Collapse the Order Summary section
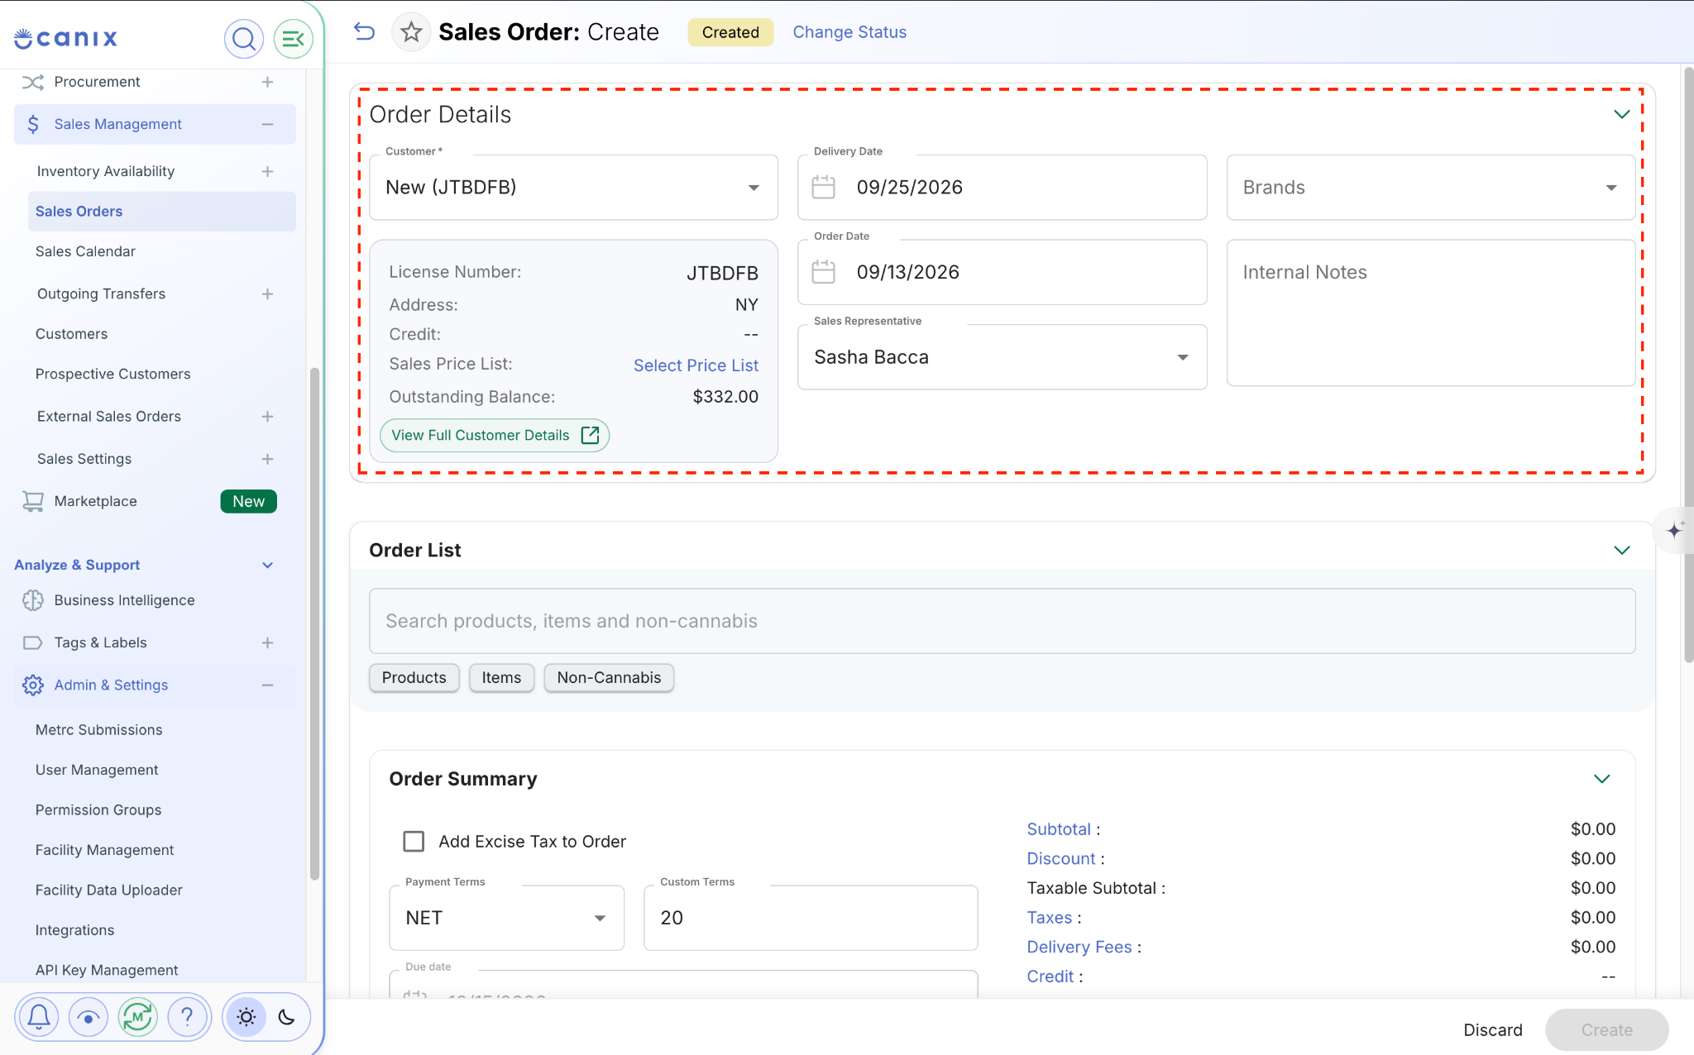Screen dimensions: 1694x1055 pyautogui.click(x=1601, y=779)
